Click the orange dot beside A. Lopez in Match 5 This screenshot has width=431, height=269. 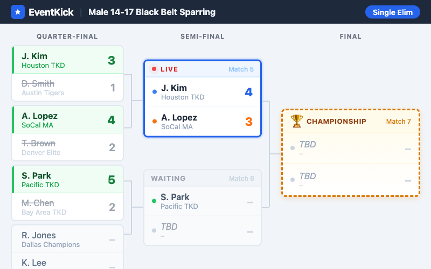point(155,122)
